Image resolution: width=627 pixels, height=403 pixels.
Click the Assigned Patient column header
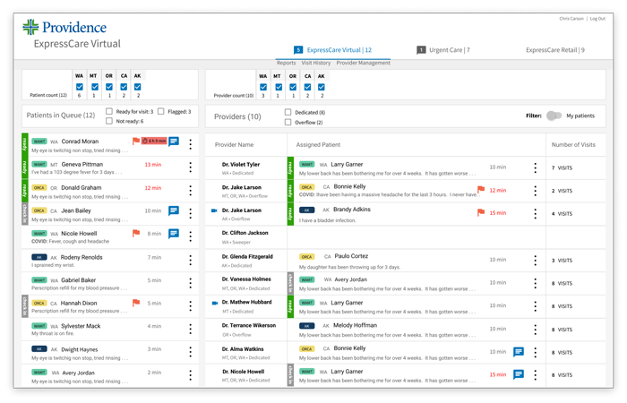click(x=318, y=145)
